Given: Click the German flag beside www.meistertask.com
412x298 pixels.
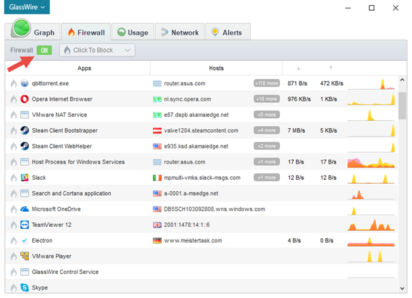Looking at the screenshot, I should [x=157, y=241].
